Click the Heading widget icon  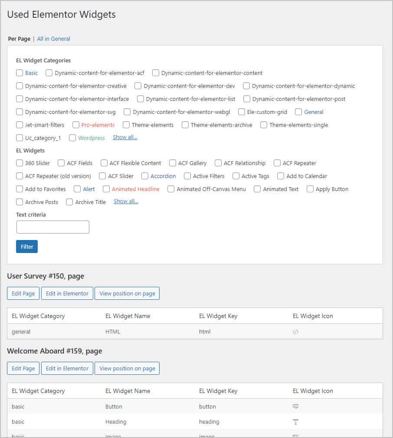295,422
